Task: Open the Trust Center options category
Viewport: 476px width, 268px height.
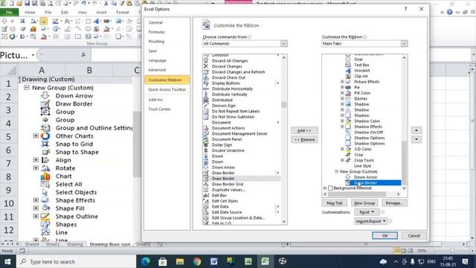Action: click(x=159, y=109)
